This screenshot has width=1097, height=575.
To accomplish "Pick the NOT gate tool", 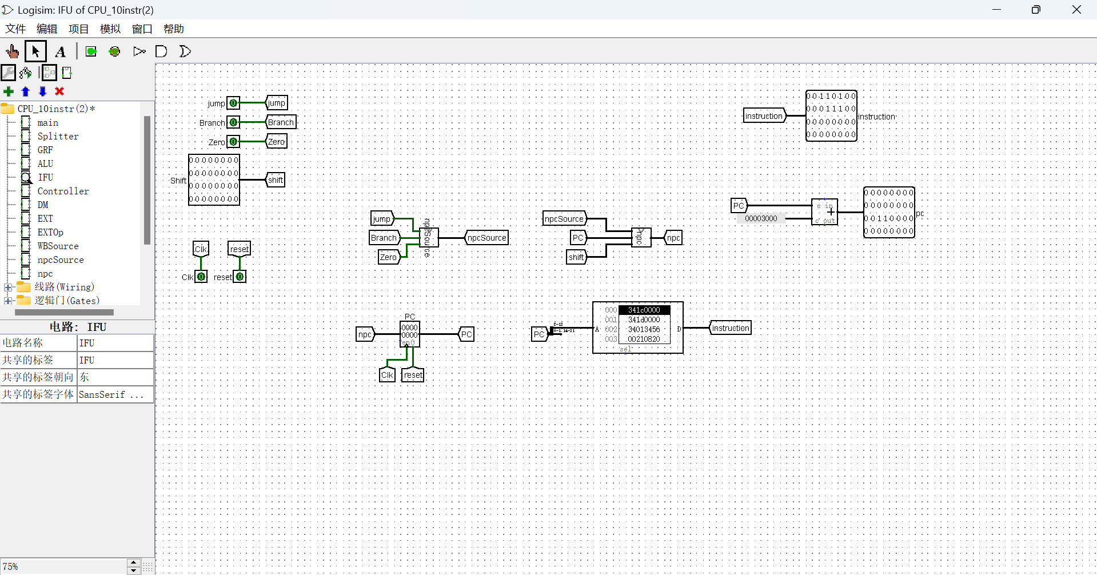I will pyautogui.click(x=139, y=51).
